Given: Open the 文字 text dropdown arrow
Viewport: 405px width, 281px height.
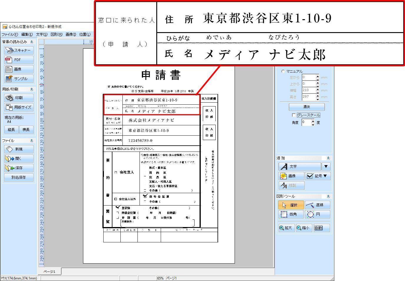Looking at the screenshot, I should point(326,166).
